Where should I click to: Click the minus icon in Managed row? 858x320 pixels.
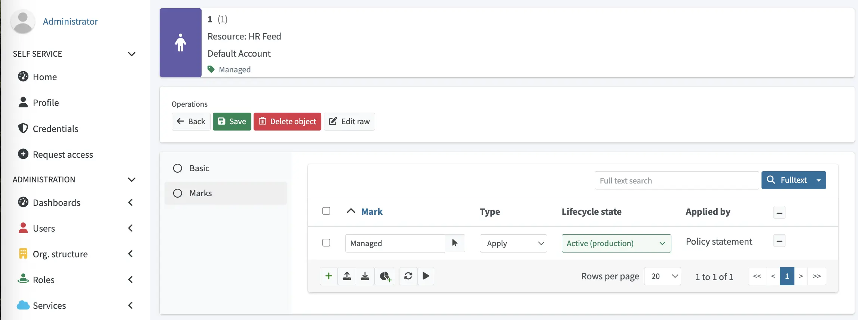(779, 241)
